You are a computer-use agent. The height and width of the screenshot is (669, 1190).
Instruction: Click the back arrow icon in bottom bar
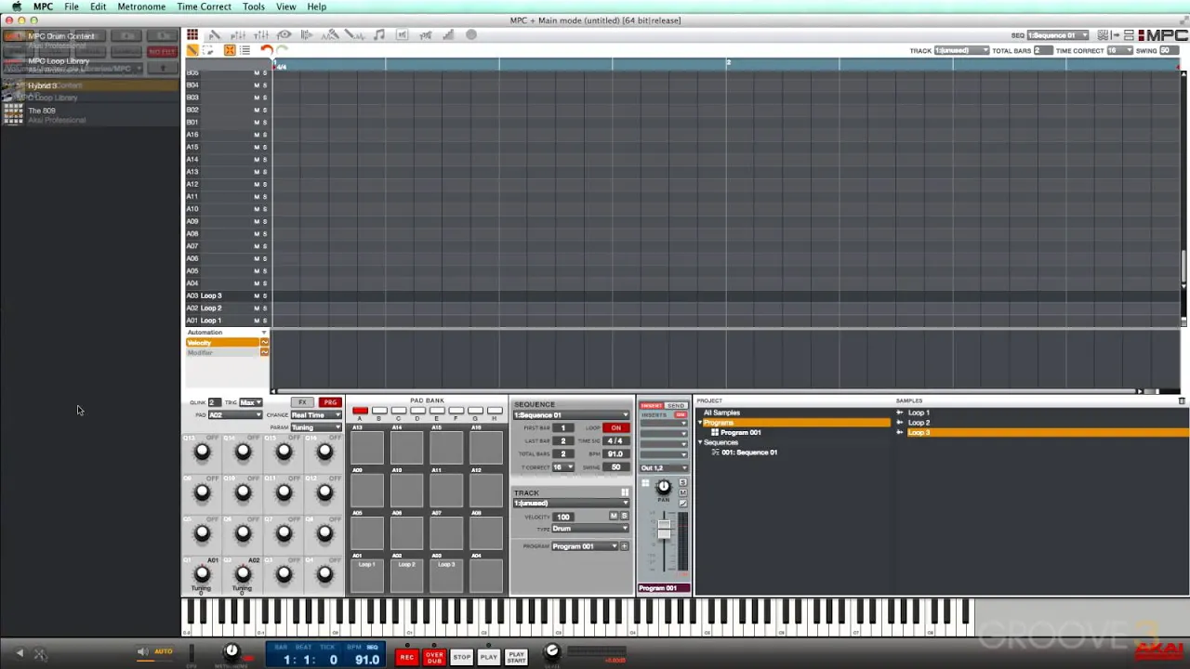point(20,654)
